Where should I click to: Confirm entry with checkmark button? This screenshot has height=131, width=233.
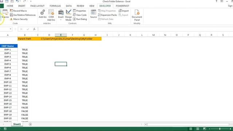[28, 29]
